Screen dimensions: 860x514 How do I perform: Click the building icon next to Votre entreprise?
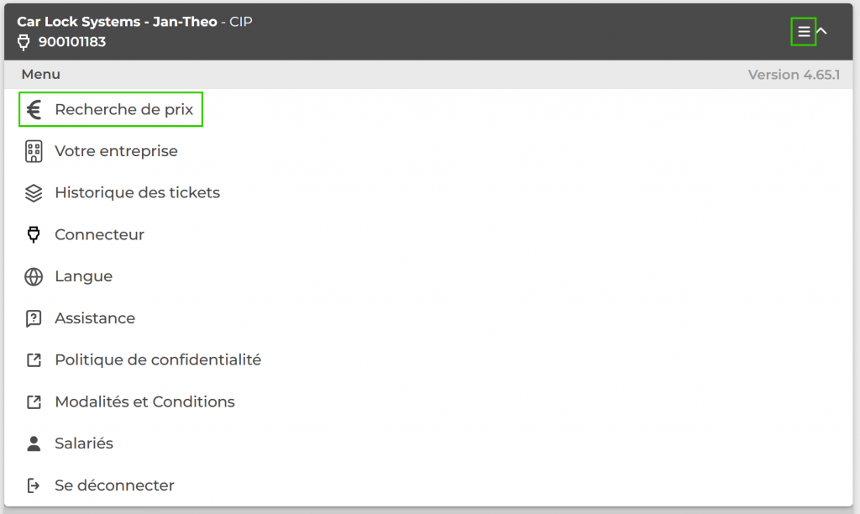[x=34, y=151]
